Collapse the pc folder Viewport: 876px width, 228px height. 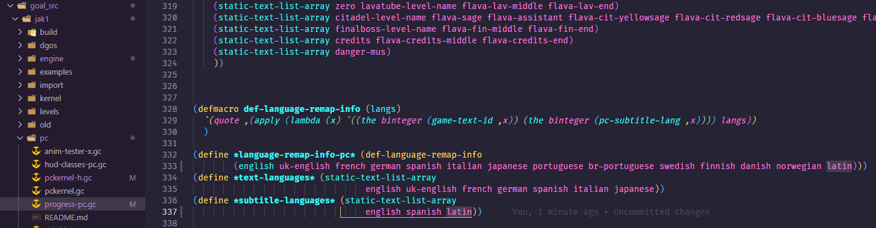pos(20,138)
